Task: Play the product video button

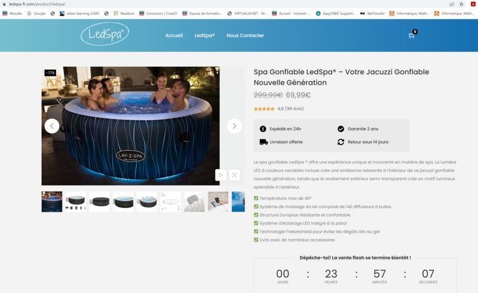Action: (x=221, y=175)
